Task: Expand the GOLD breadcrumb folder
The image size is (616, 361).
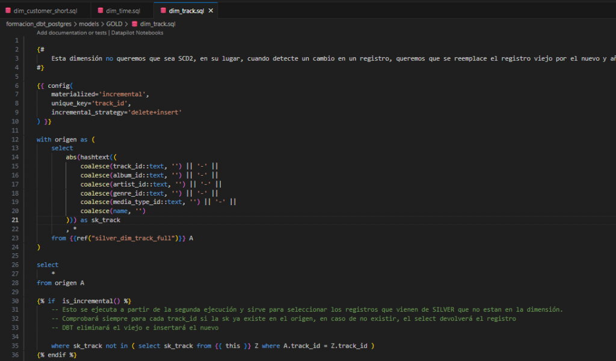Action: [115, 24]
